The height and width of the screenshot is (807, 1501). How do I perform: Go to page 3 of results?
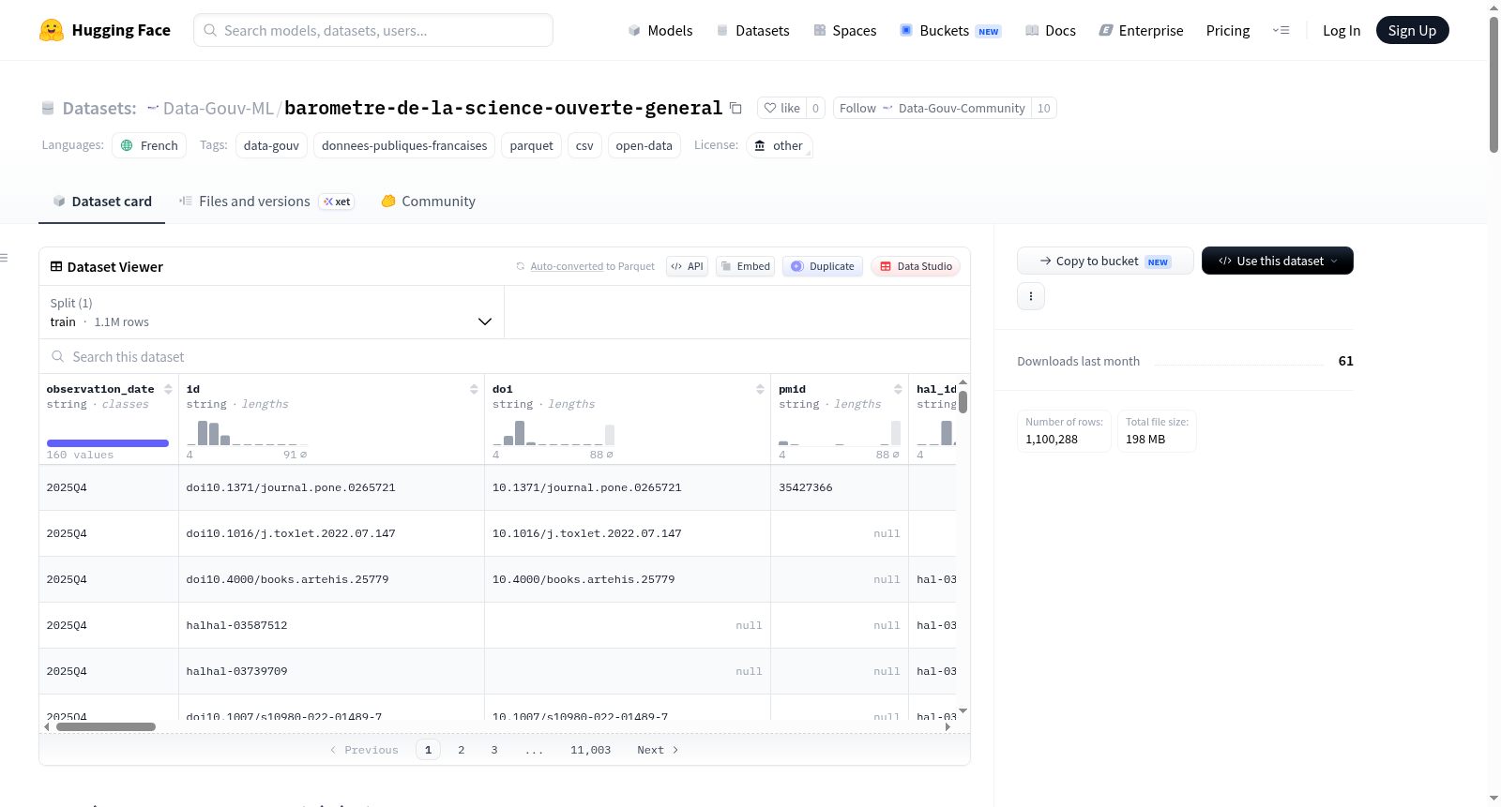pos(493,750)
